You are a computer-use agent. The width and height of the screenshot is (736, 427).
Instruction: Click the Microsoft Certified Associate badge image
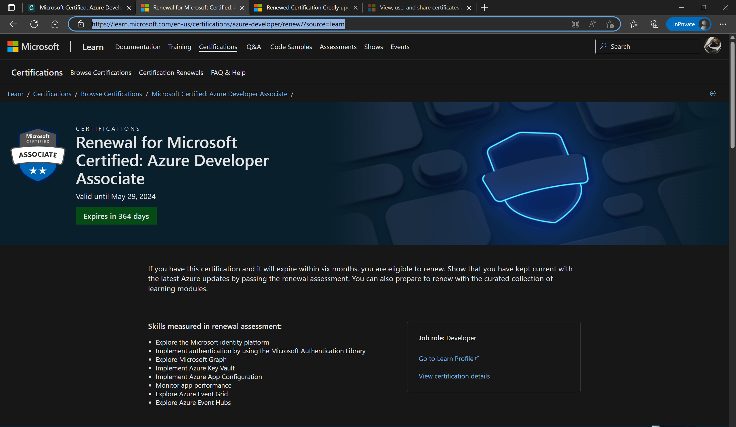[x=38, y=155]
